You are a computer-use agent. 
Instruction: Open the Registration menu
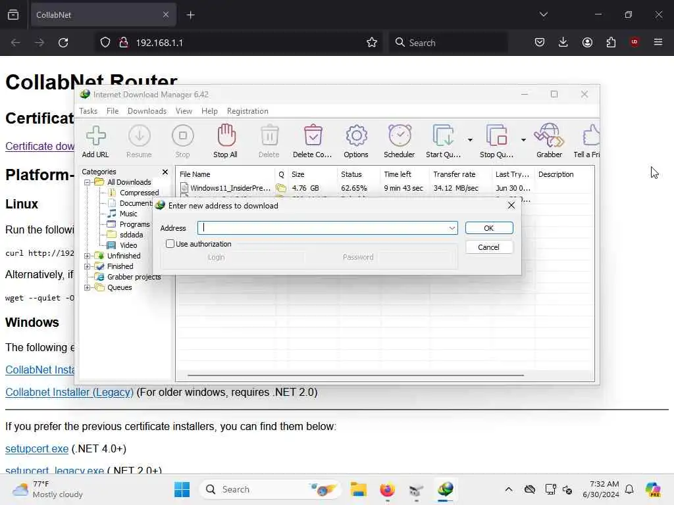point(247,110)
